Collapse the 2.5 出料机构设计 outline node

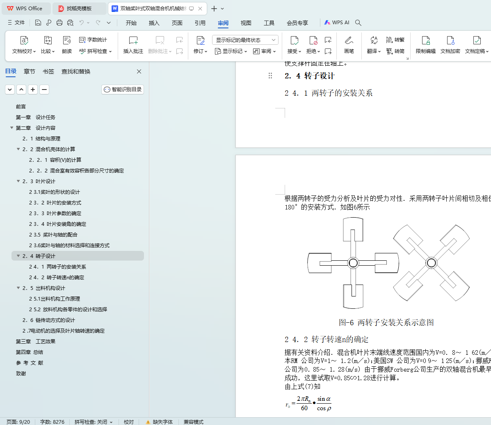tap(18, 288)
